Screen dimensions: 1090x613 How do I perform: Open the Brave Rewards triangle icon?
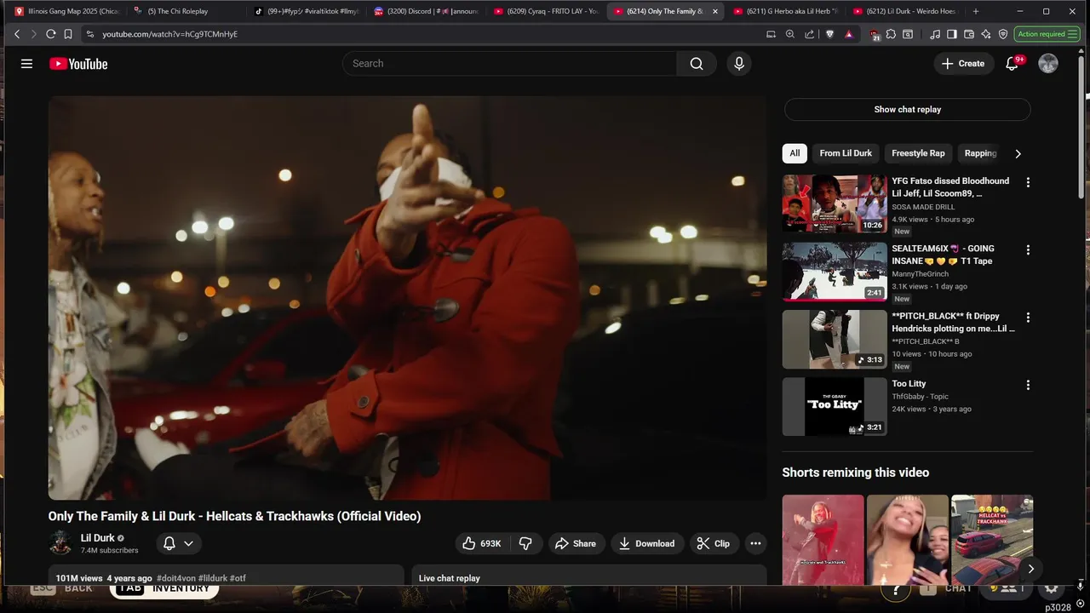pos(849,34)
